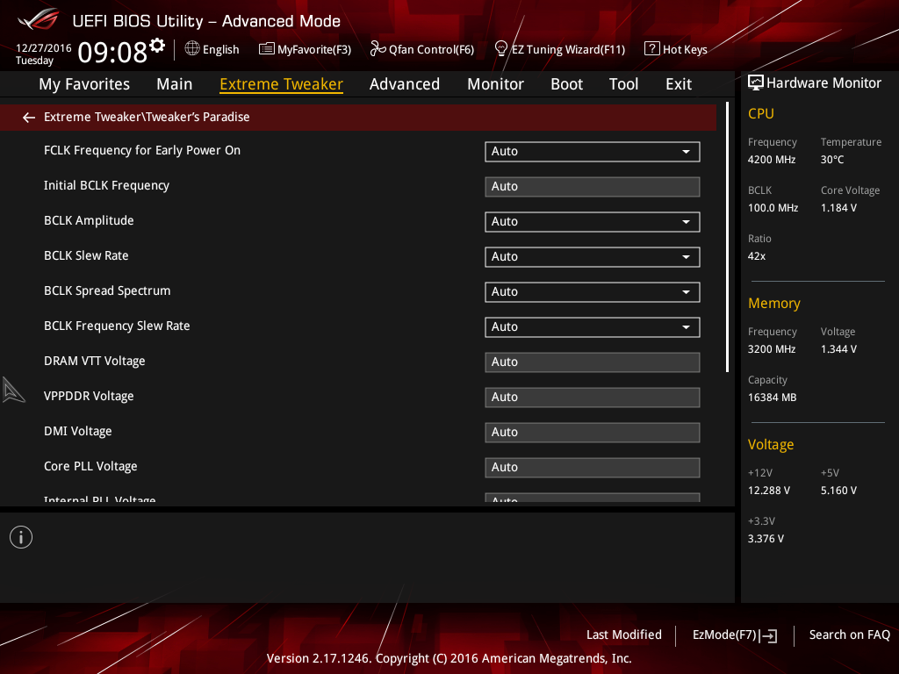Click DRAM VTT Voltage input field
Viewport: 899px width, 674px height.
pos(593,362)
